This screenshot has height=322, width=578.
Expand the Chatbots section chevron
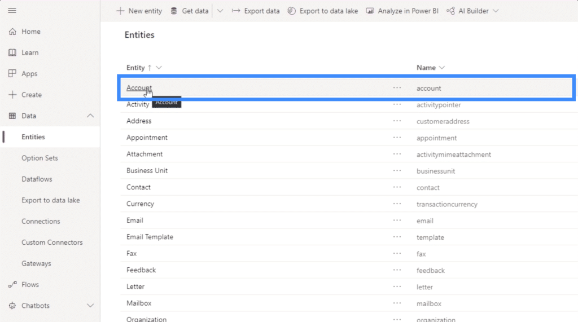pos(90,306)
